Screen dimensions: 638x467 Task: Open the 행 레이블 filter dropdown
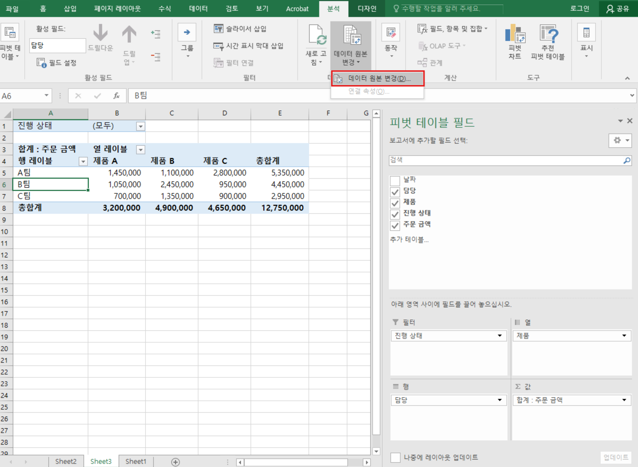(x=83, y=162)
